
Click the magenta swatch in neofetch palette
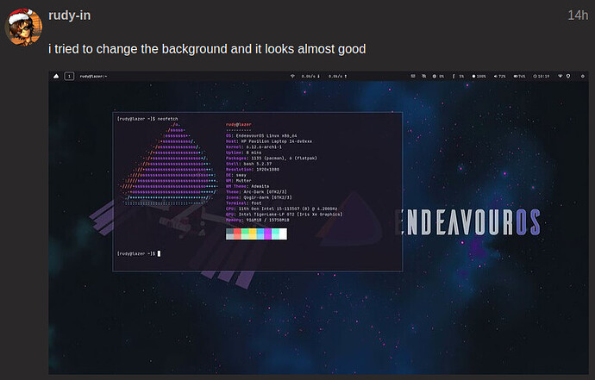(x=268, y=234)
